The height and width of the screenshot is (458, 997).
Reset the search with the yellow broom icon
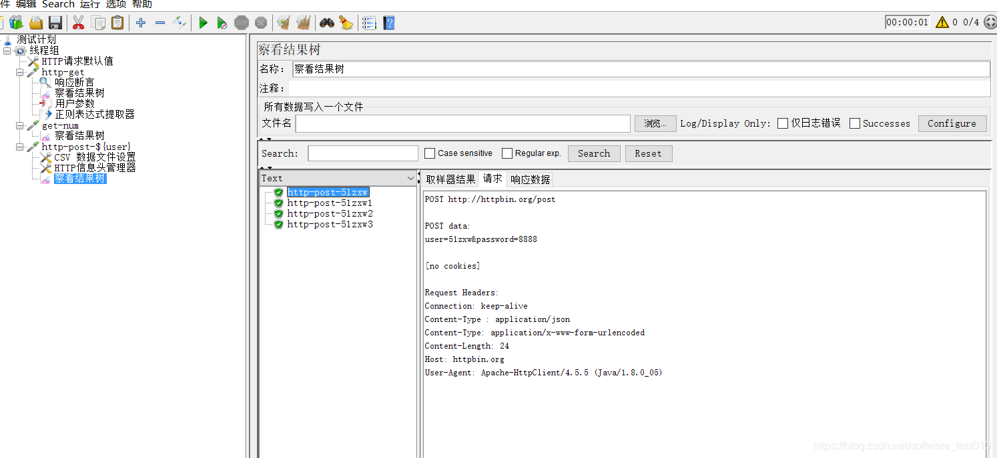[346, 23]
